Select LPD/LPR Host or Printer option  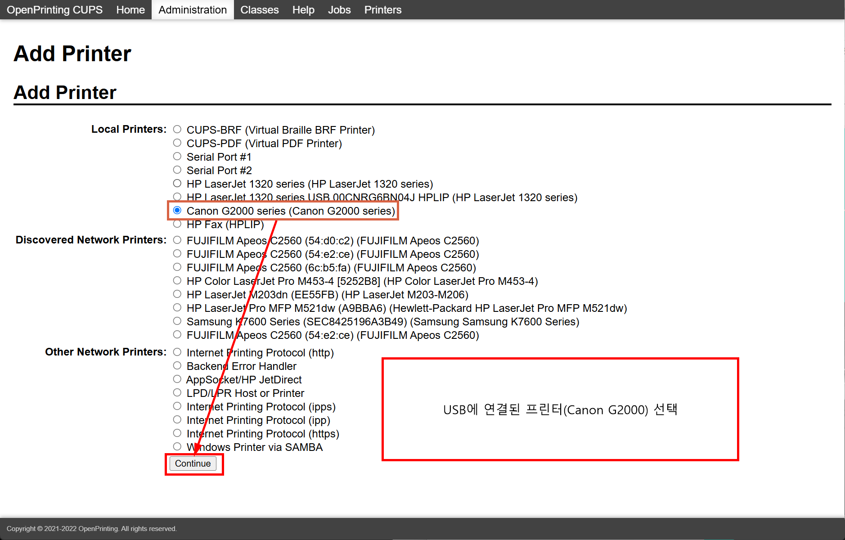coord(177,393)
